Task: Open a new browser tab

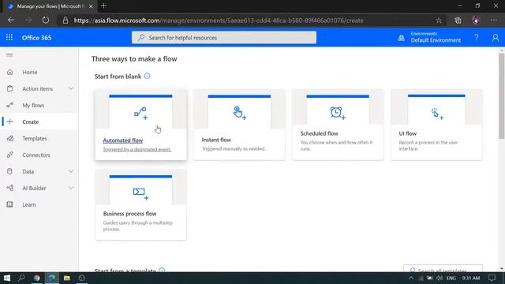Action: tap(103, 6)
